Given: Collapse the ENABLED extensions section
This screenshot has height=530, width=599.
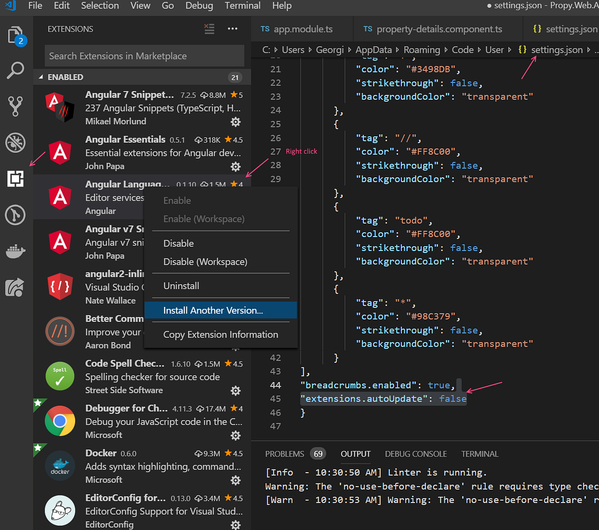Looking at the screenshot, I should (40, 77).
